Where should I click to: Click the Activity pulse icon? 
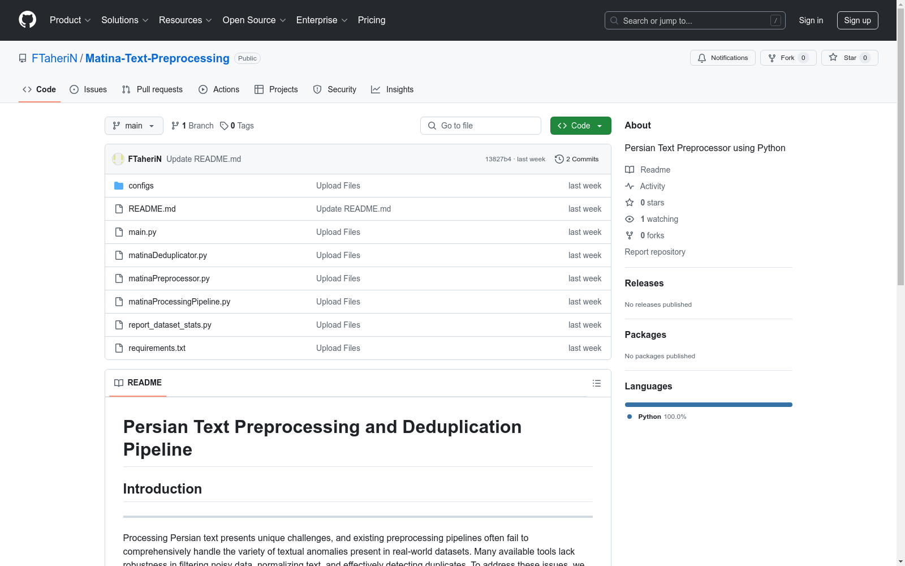pos(630,186)
